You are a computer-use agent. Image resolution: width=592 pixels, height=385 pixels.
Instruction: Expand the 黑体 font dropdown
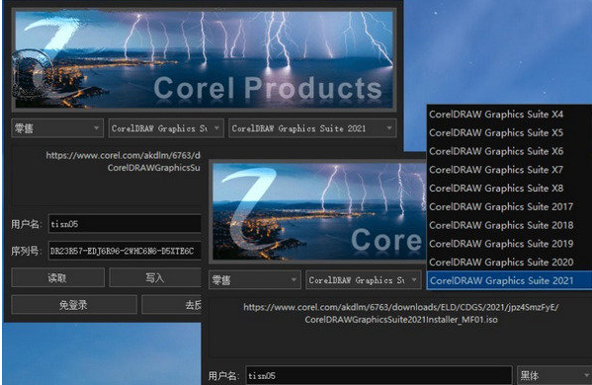554,375
